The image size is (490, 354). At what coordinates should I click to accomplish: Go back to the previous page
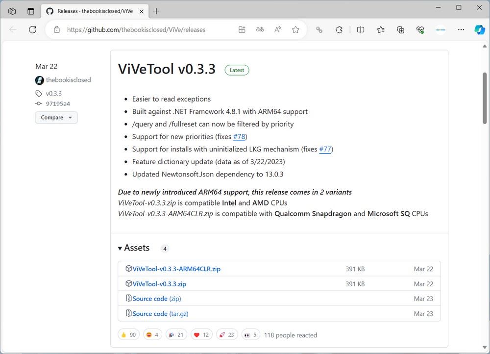click(x=13, y=30)
